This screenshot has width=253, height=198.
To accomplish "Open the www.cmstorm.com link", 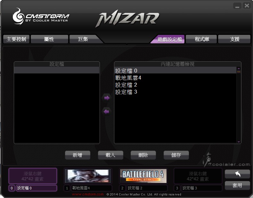I will (88, 194).
